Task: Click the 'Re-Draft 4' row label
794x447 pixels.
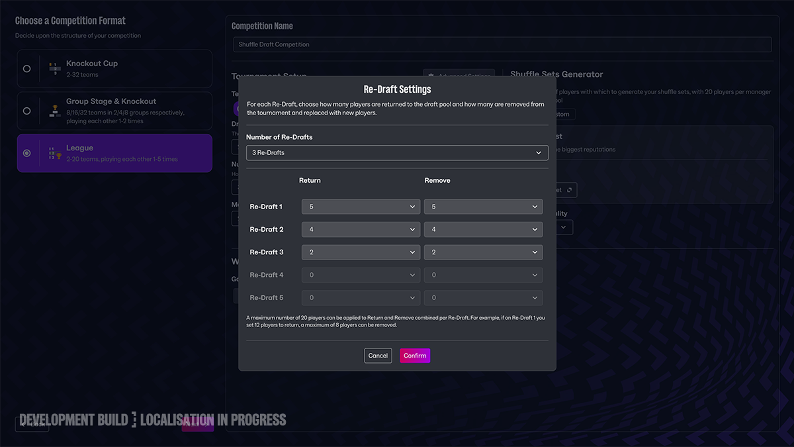Action: pos(267,275)
